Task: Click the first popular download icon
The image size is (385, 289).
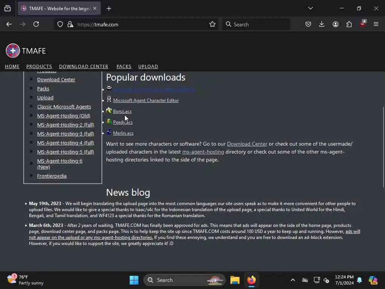Action: click(x=109, y=88)
